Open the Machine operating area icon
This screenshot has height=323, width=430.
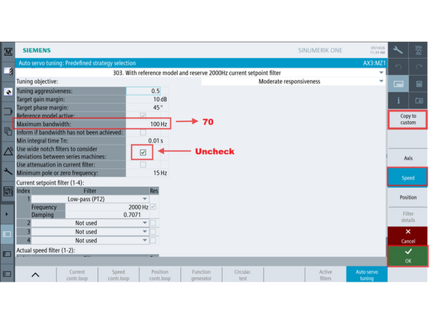click(x=8, y=52)
